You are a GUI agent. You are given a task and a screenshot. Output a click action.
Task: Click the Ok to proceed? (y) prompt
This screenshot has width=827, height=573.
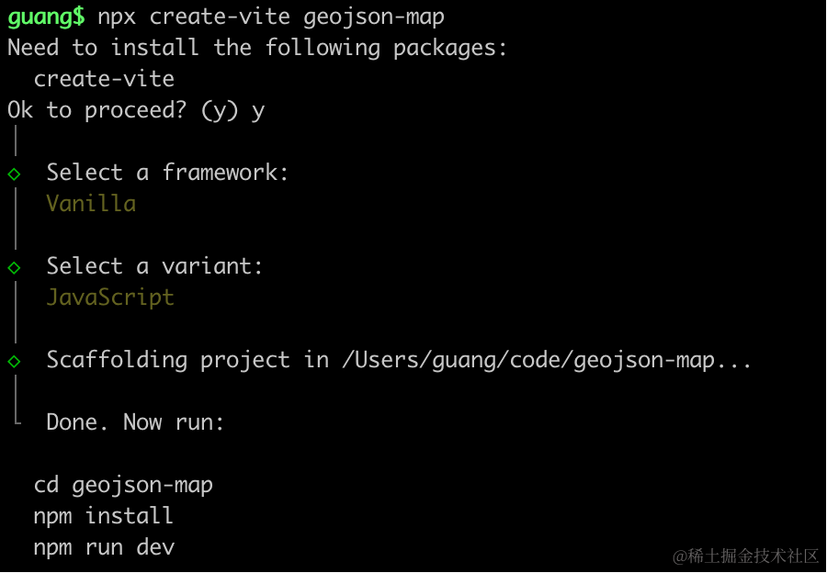[x=123, y=111]
